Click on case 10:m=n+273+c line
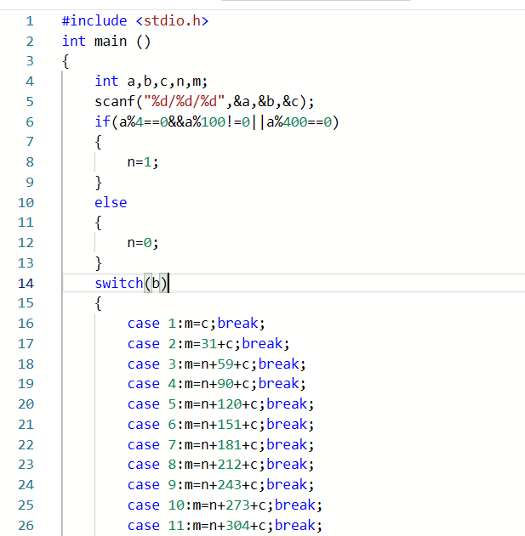This screenshot has width=525, height=536. point(225,505)
